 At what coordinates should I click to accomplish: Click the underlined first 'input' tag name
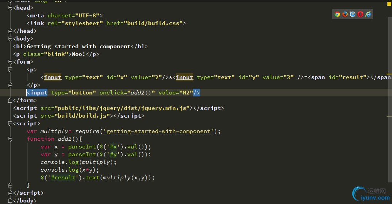coord(52,77)
